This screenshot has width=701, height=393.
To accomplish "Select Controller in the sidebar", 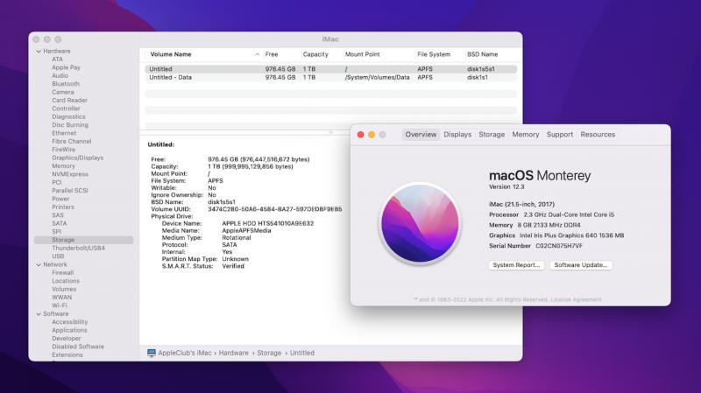I will click(66, 109).
